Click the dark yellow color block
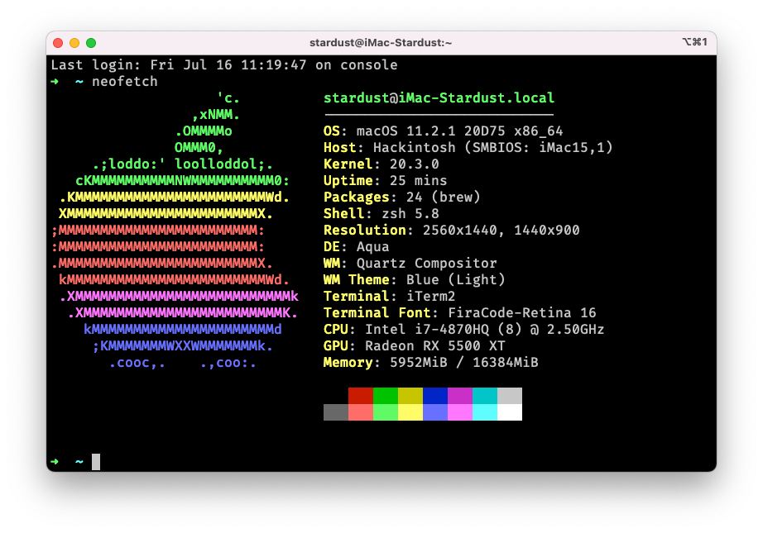 point(410,396)
